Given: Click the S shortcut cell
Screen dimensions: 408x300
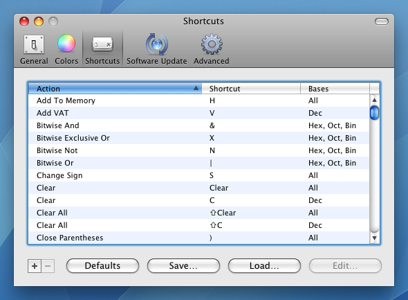Looking at the screenshot, I should click(x=212, y=176).
